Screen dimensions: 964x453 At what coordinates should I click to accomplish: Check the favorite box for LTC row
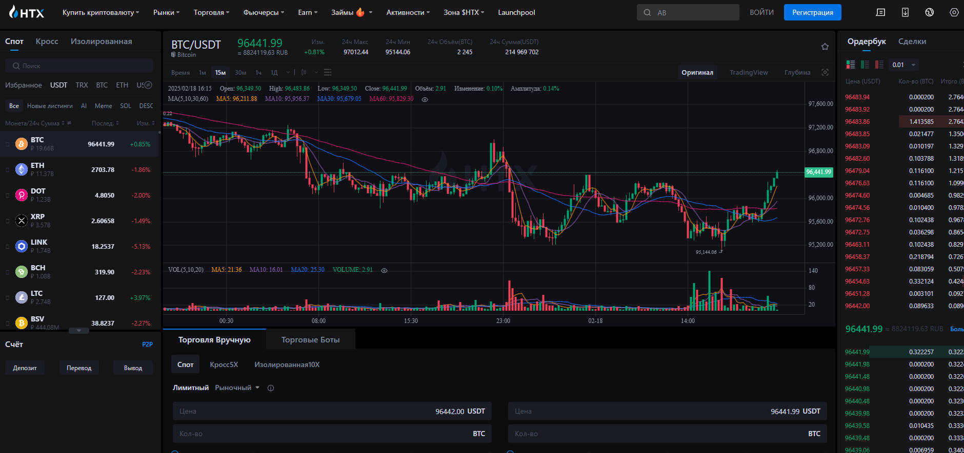7,298
